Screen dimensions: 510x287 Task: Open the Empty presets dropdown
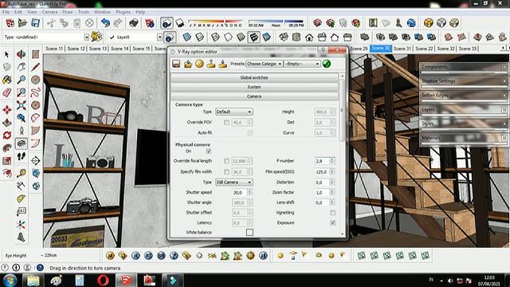pyautogui.click(x=302, y=64)
